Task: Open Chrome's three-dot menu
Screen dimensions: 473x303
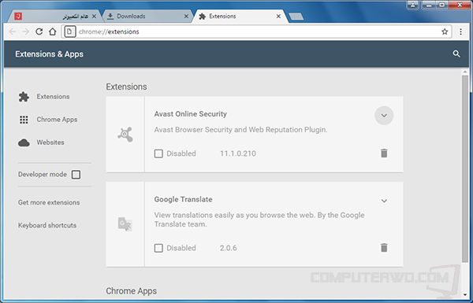Action: (460, 31)
